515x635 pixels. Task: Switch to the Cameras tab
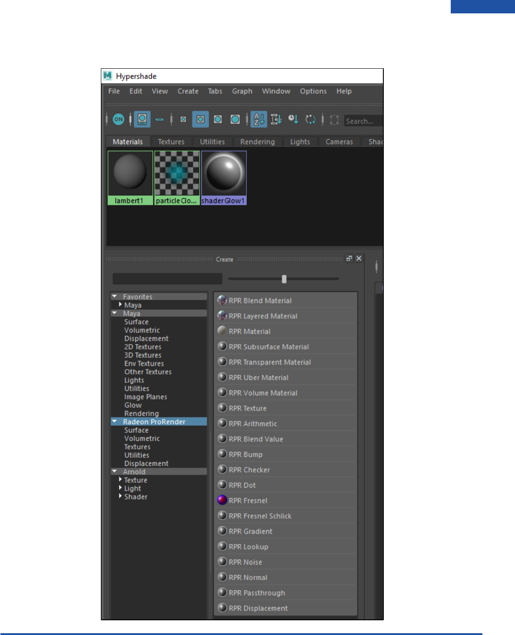click(339, 141)
